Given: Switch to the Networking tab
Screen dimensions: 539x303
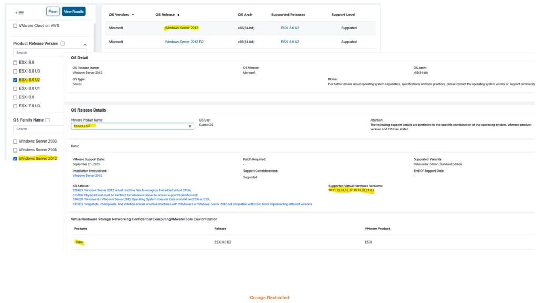Looking at the screenshot, I should coord(121,219).
